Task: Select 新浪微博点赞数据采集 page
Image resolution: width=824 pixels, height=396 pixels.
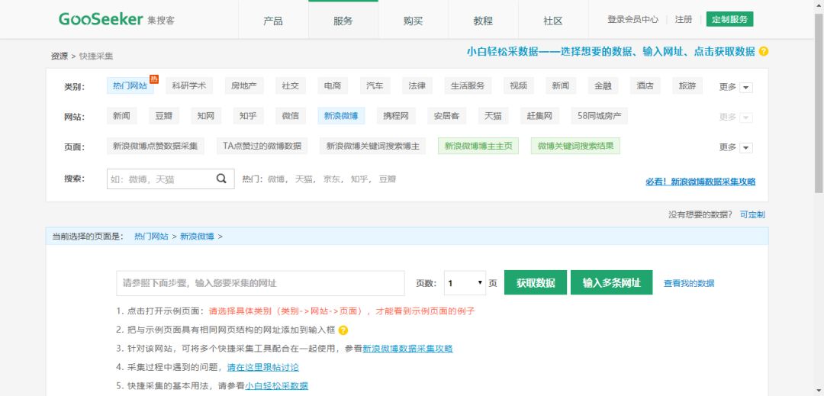Action: [155, 146]
